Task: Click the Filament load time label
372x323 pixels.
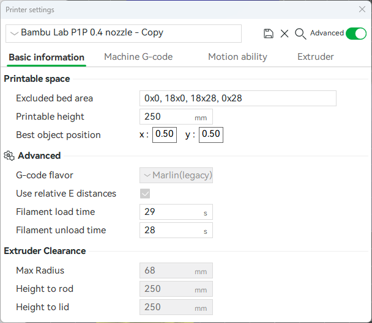Action: [x=55, y=212]
